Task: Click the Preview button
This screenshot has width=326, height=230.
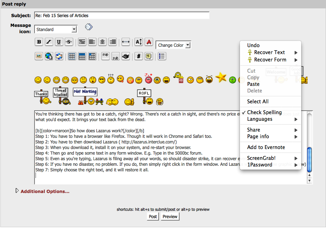Action: 170,216
